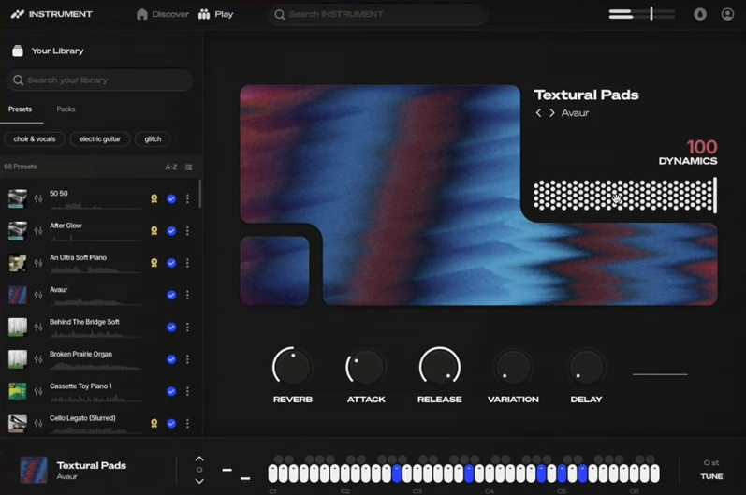Image resolution: width=746 pixels, height=495 pixels.
Task: Open tweak settings for Cassette Toy Piano 1
Action: 38,391
